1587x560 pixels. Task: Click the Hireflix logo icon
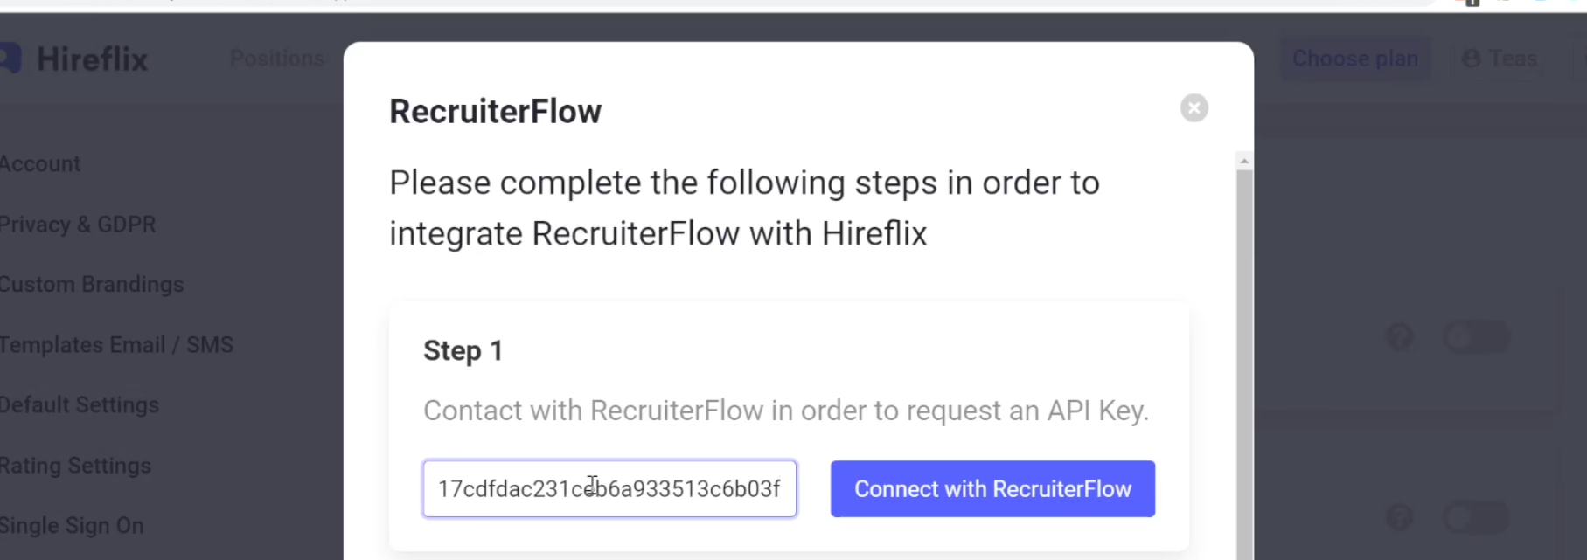[10, 59]
